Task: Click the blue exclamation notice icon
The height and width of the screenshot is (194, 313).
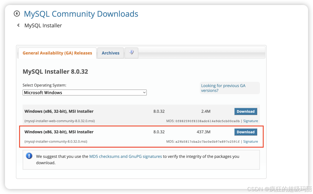Action: [29, 156]
